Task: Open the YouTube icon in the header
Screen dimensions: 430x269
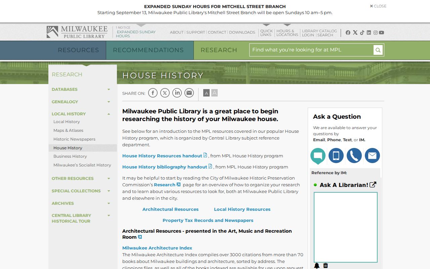Action: click(x=381, y=33)
